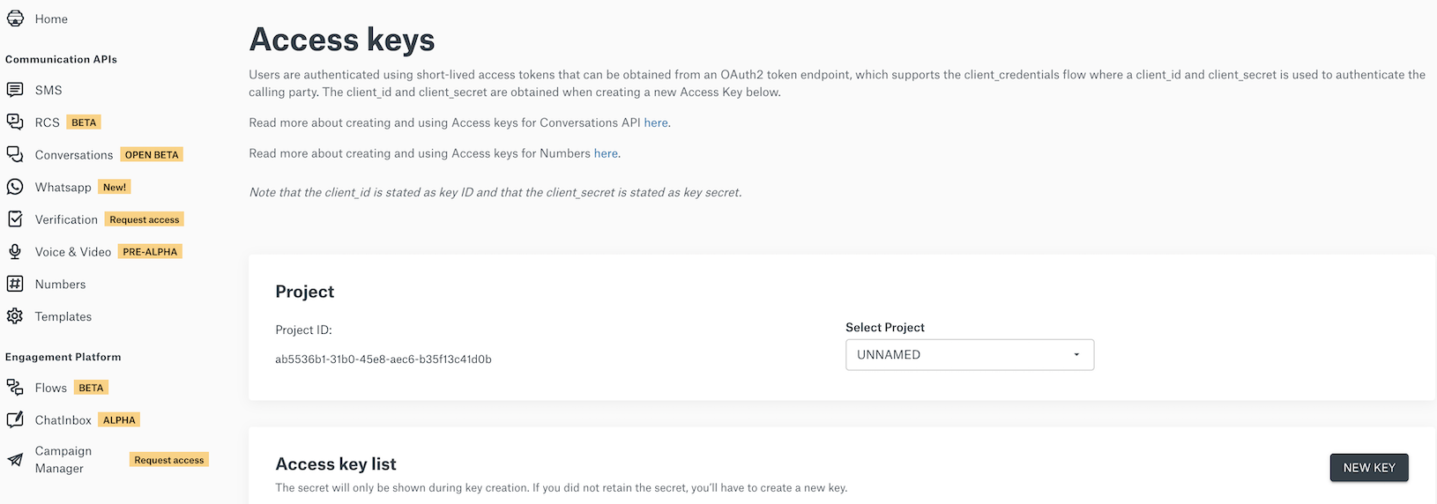
Task: Click the Flows diagram icon
Action: pyautogui.click(x=15, y=388)
